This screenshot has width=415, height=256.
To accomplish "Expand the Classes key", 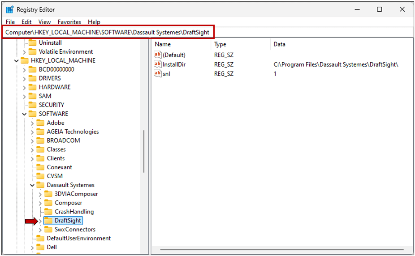I will 32,150.
